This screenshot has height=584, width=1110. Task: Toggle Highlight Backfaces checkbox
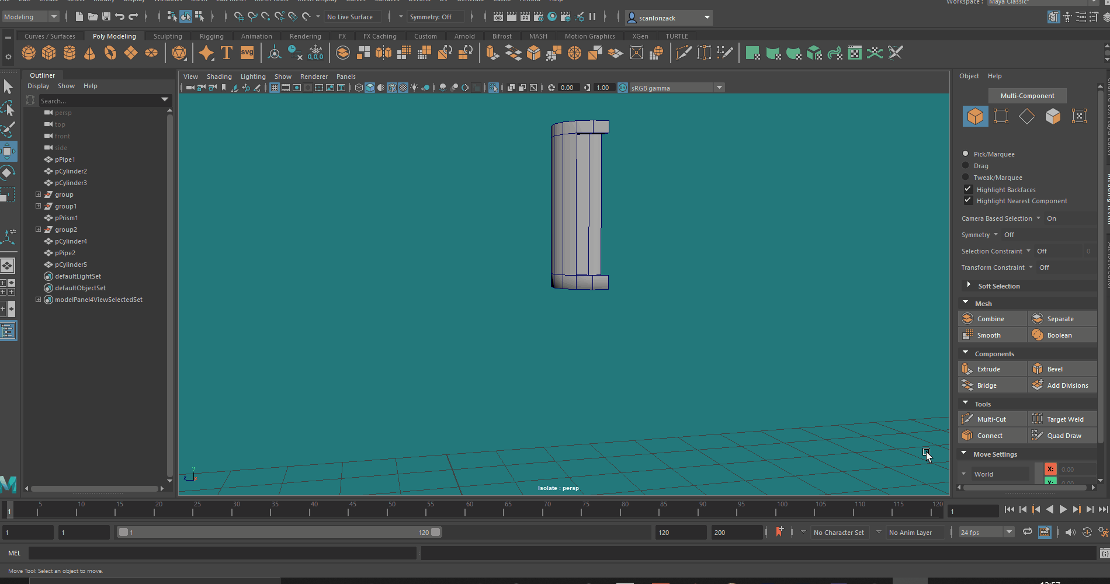tap(968, 189)
